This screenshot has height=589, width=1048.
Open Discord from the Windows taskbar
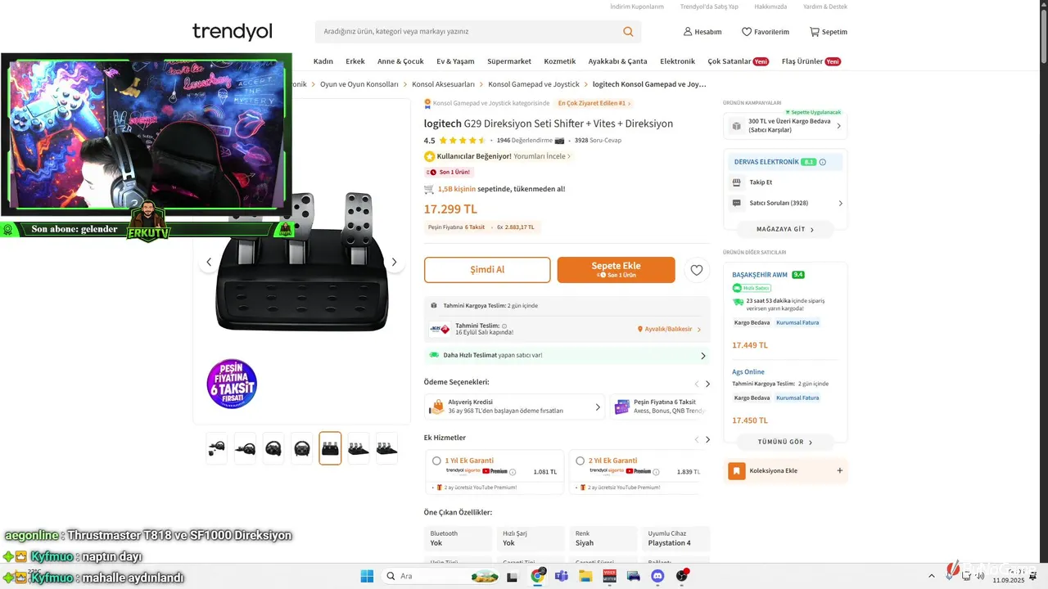[657, 576]
